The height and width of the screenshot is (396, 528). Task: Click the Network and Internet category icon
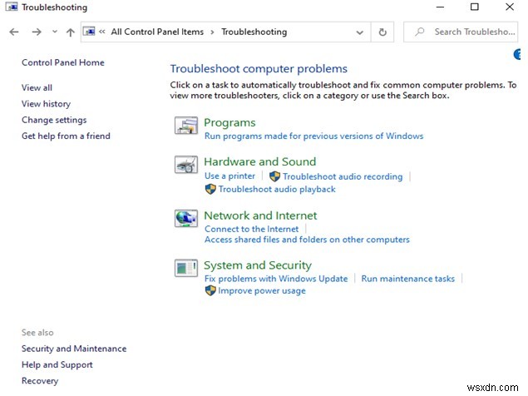coord(186,219)
